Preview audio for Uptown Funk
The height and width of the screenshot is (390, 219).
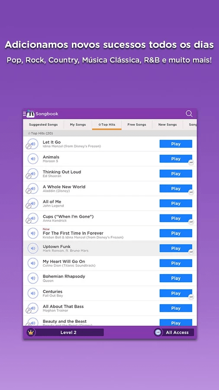pos(33,248)
